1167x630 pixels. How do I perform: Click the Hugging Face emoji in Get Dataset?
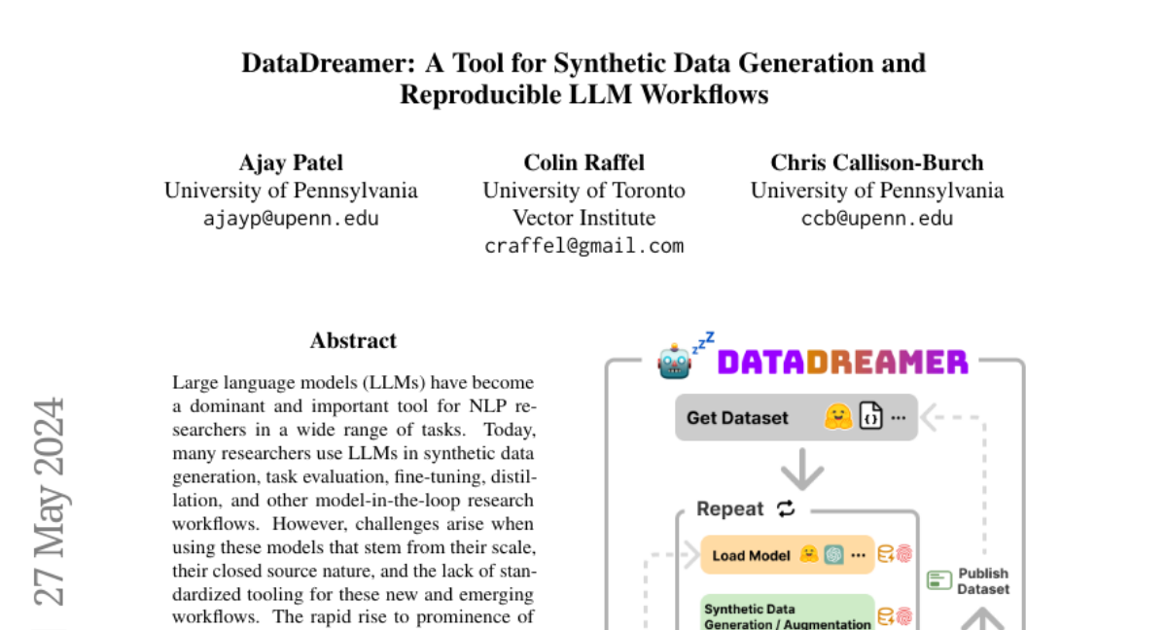[837, 417]
